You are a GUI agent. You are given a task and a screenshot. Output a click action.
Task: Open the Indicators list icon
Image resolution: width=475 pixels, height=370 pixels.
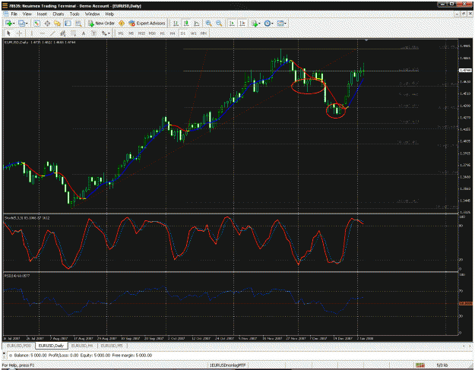(255, 24)
